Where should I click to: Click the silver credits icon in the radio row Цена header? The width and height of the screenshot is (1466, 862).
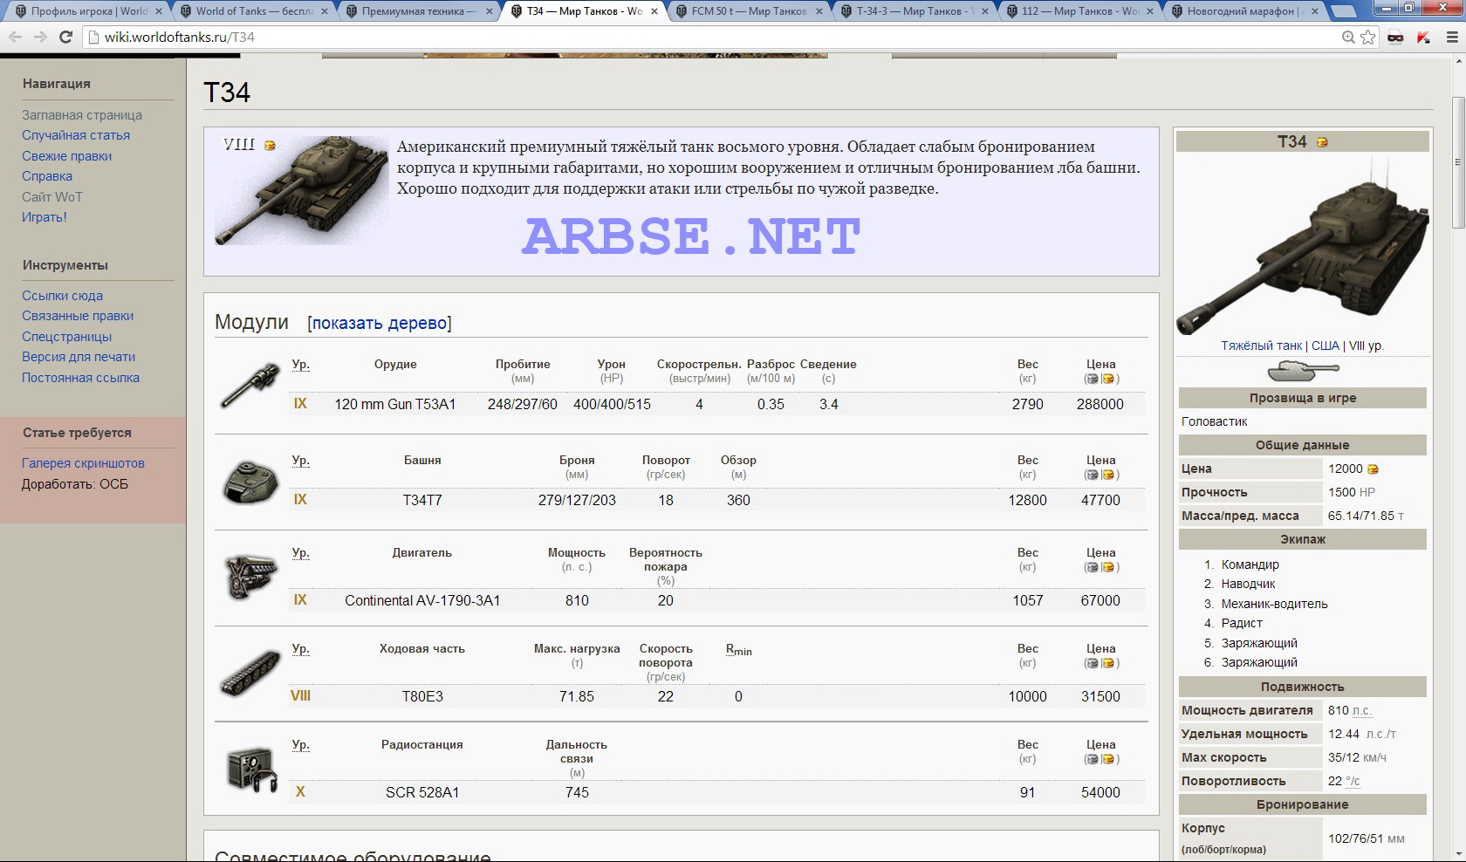pos(1093,759)
